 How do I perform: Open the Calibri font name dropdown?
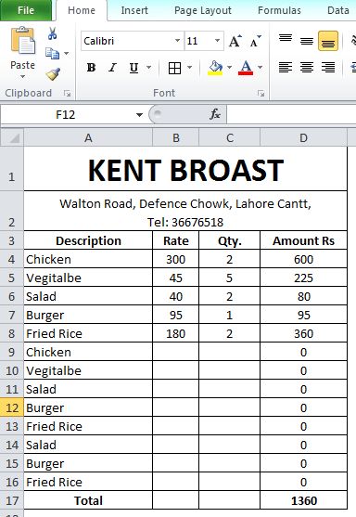177,41
